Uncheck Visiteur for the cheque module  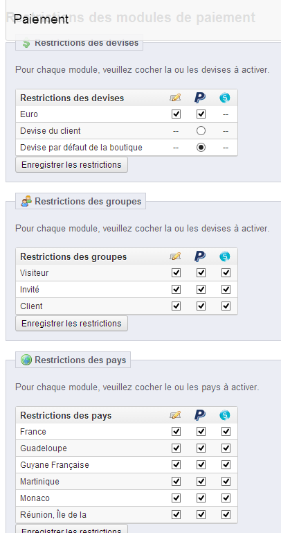[176, 273]
